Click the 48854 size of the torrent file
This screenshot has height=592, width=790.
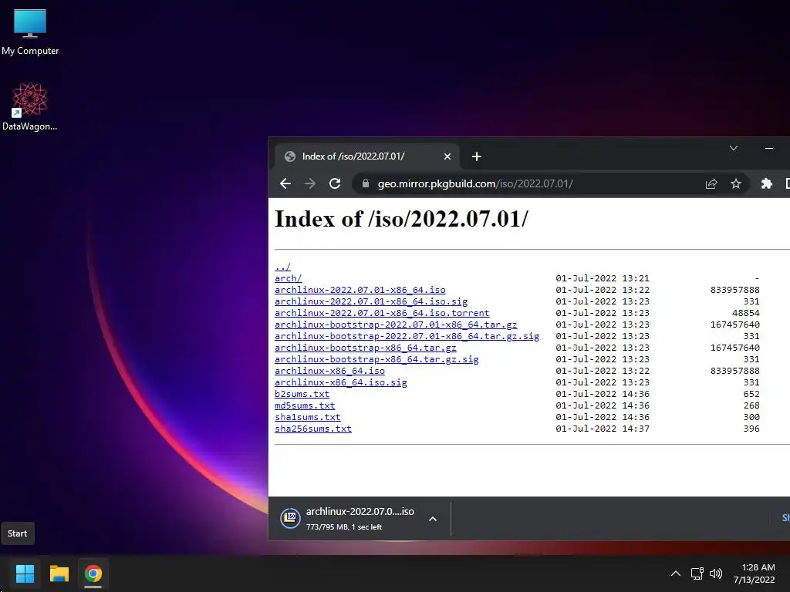(x=746, y=313)
